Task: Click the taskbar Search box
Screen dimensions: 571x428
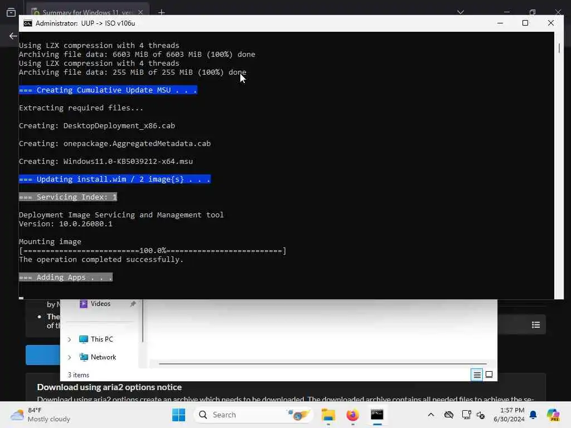Action: [254, 415]
